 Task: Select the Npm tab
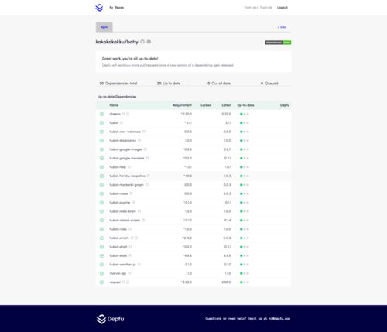104,27
